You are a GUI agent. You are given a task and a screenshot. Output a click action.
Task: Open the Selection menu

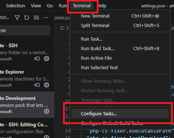tap(15, 6)
